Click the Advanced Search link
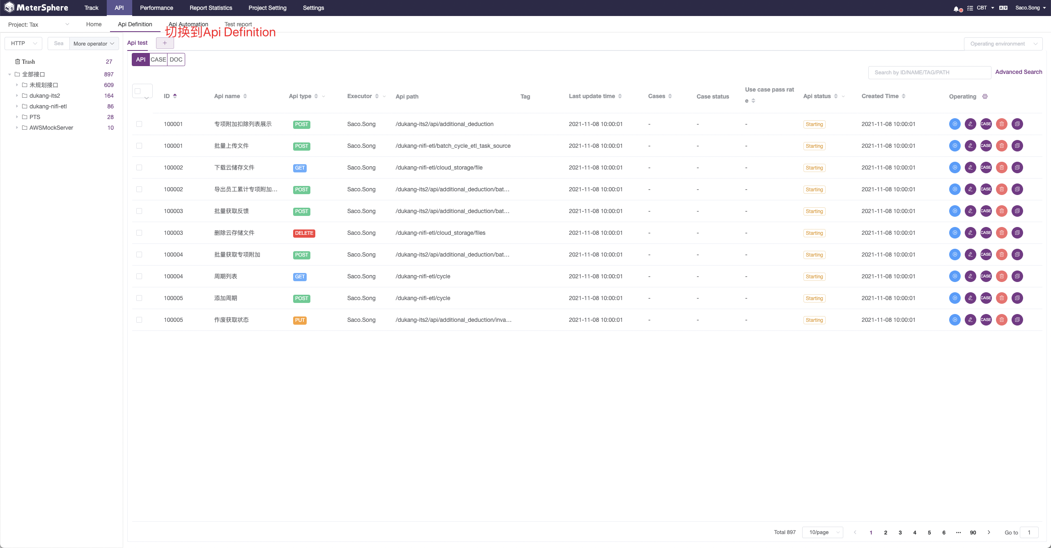This screenshot has width=1051, height=548. pos(1019,72)
